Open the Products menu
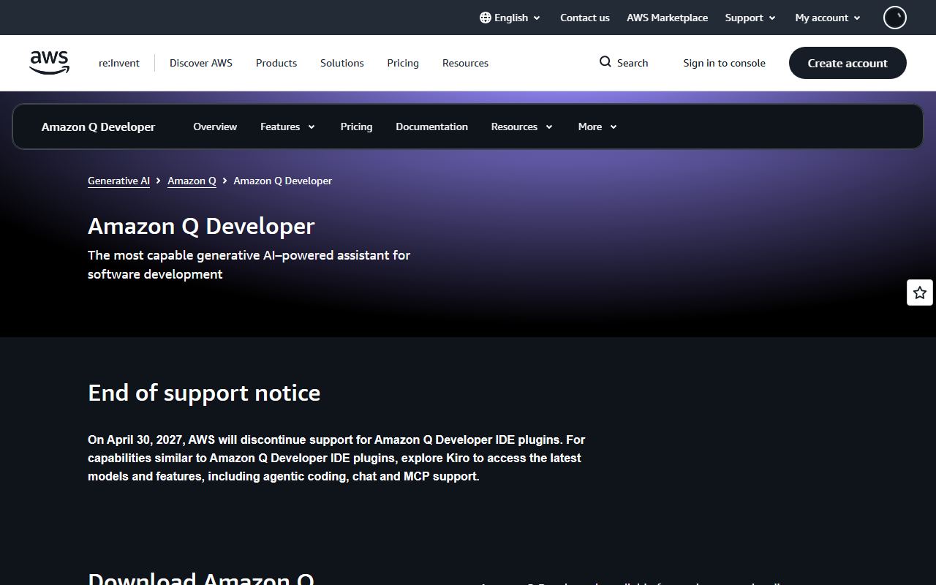 click(276, 63)
